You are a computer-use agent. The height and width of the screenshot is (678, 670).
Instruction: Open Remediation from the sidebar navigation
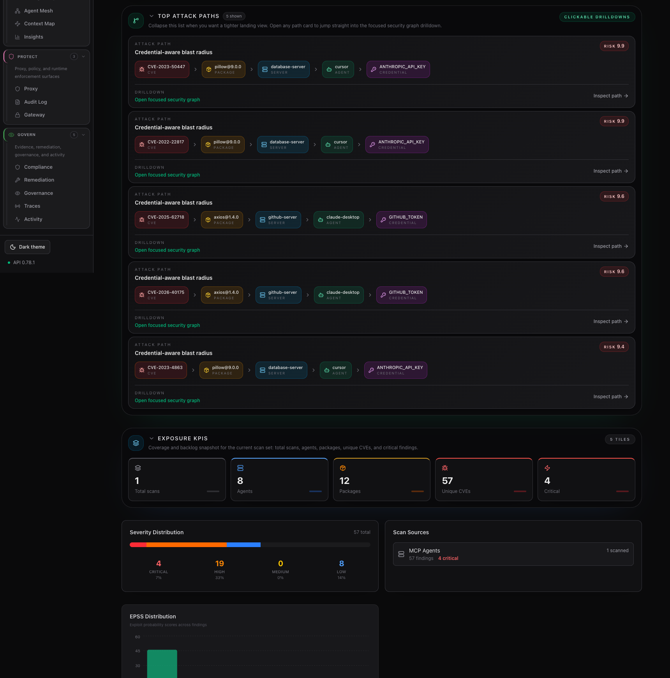(39, 180)
